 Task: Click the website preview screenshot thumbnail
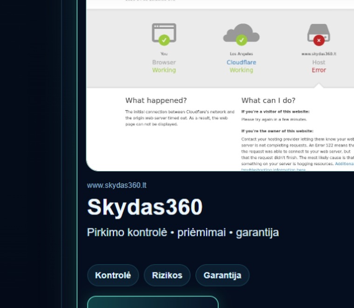tap(220, 85)
